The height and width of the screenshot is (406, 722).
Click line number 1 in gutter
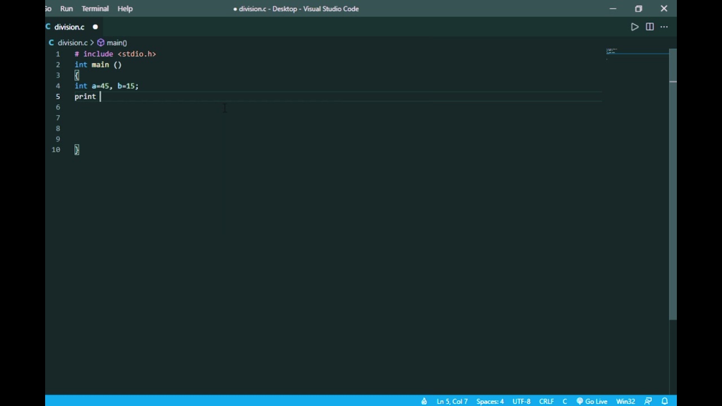tap(58, 54)
